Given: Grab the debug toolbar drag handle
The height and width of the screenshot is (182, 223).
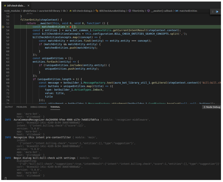Looking at the screenshot, I should 213,12.
